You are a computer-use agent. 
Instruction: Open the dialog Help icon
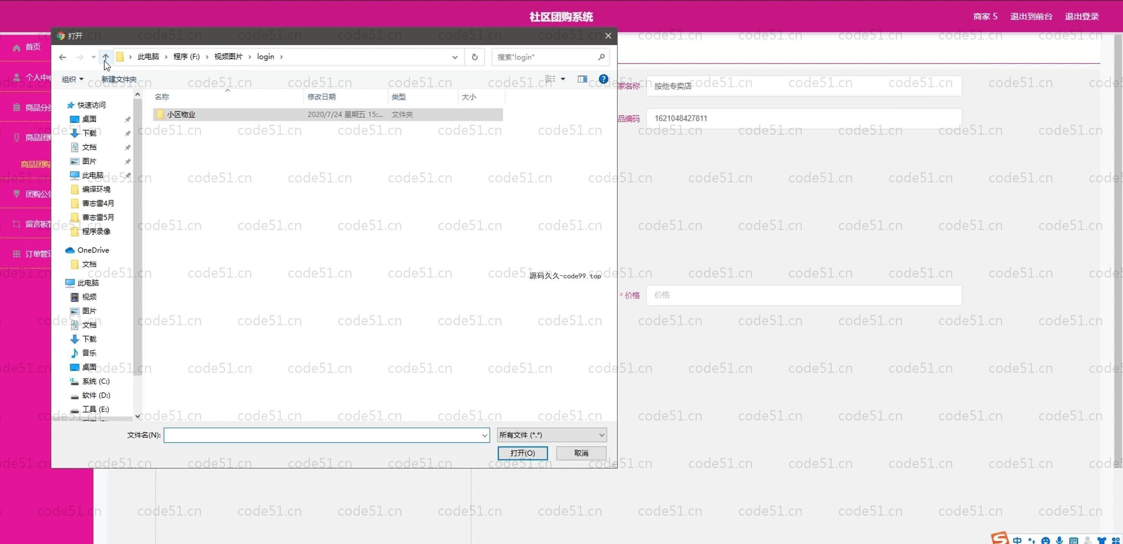pyautogui.click(x=603, y=79)
